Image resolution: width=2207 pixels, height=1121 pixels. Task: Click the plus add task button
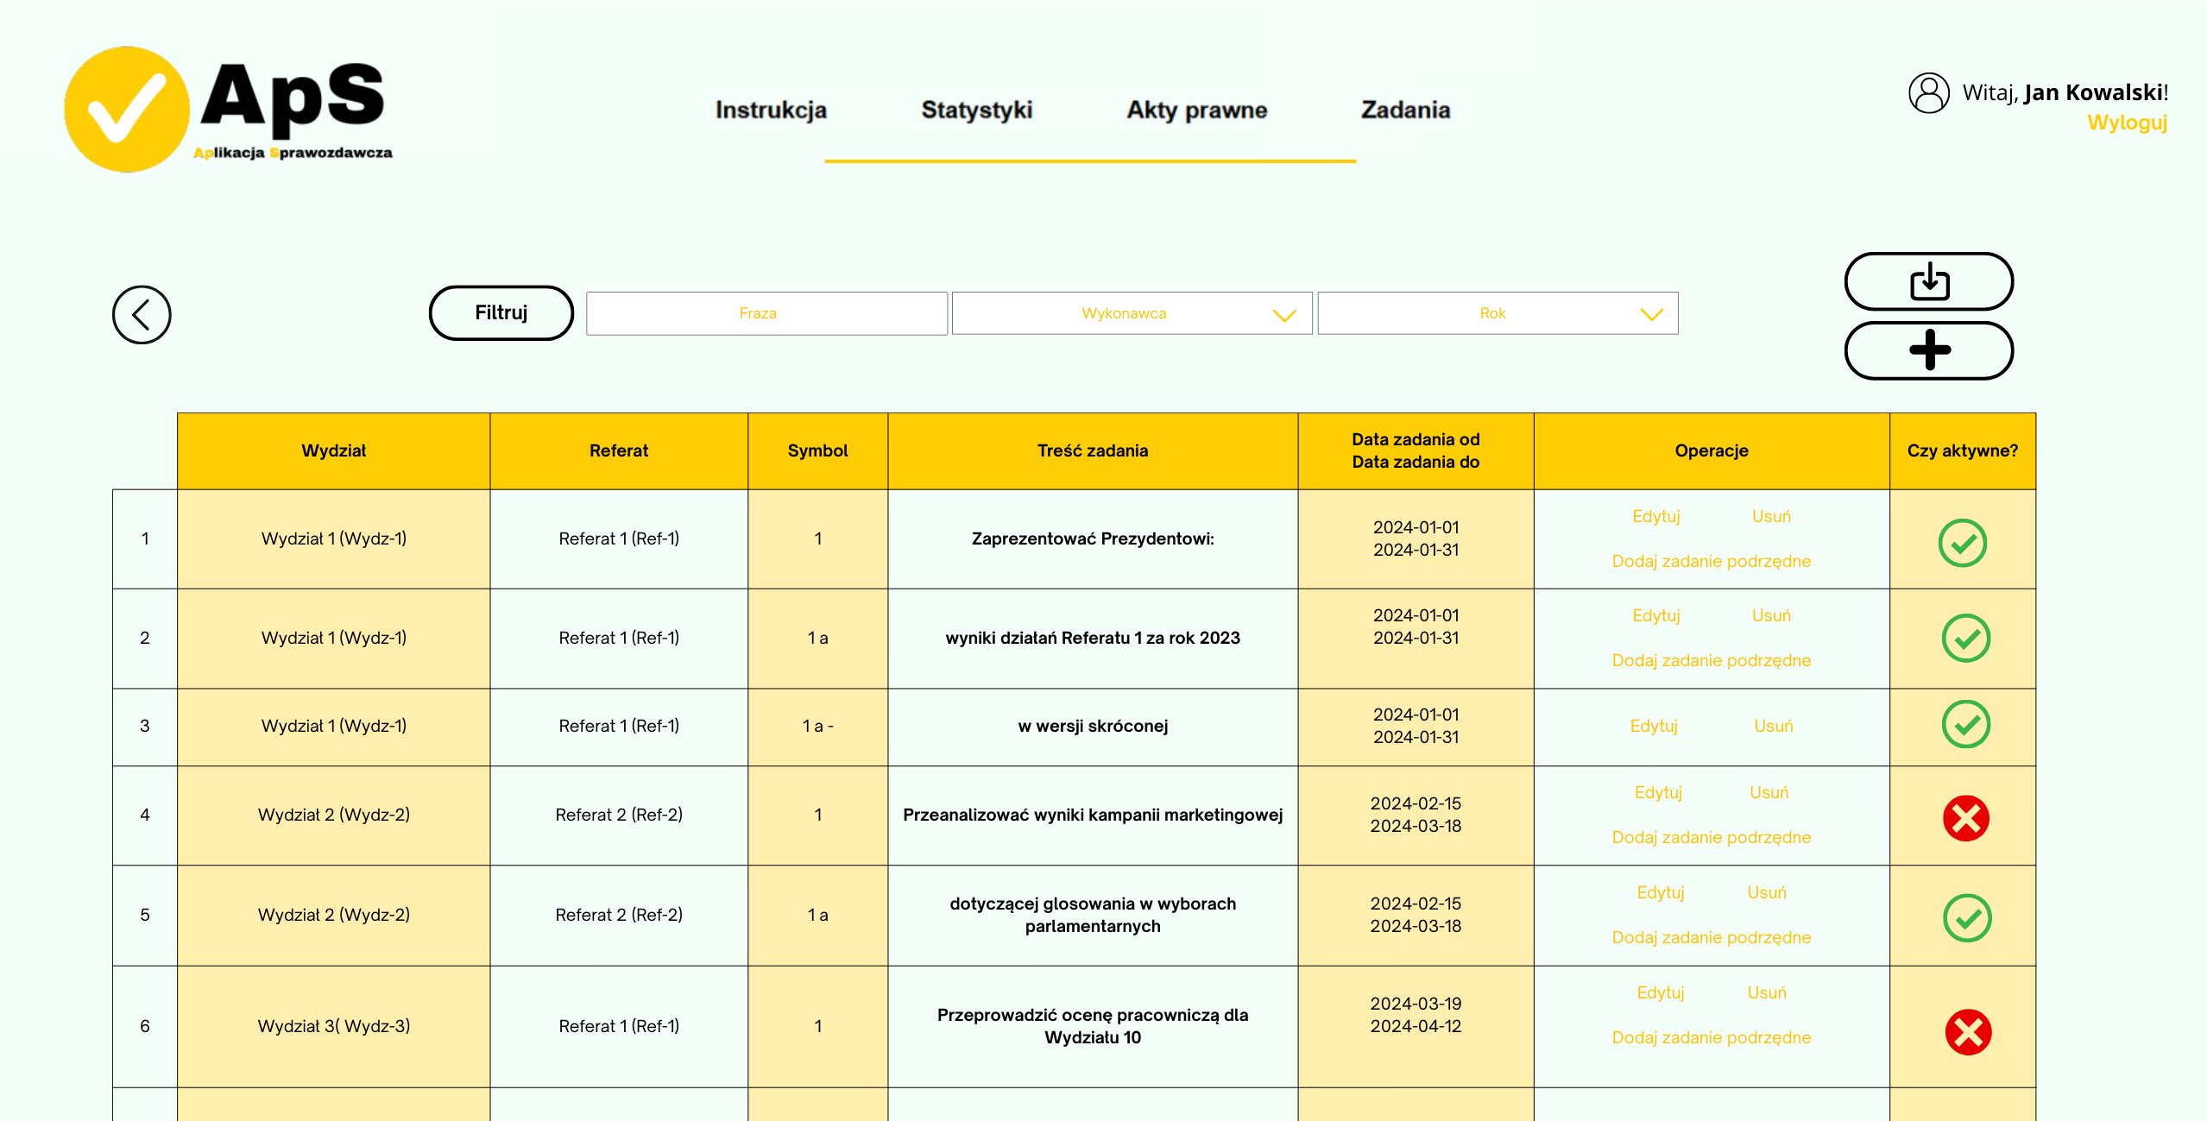tap(1928, 350)
